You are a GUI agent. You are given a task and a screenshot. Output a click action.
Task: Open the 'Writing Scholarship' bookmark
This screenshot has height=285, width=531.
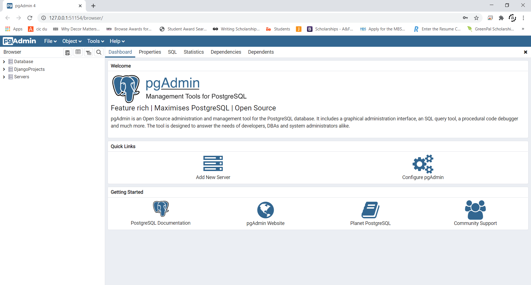tap(236, 29)
